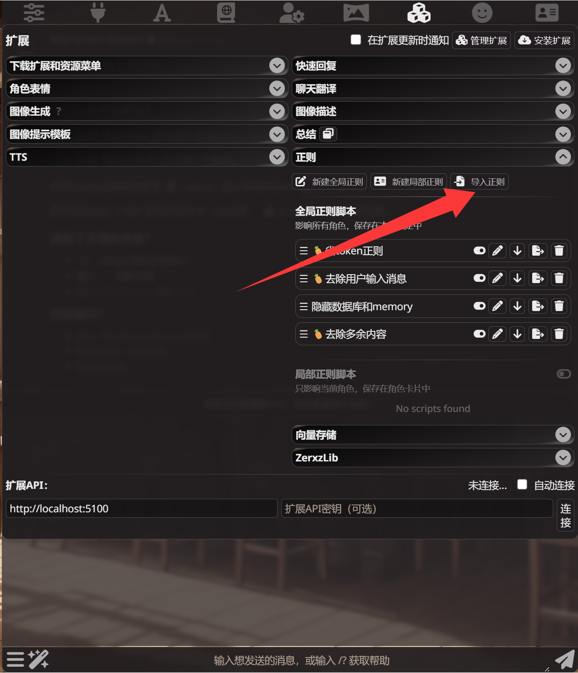Image resolution: width=578 pixels, height=673 pixels.
Task: Click the 导入正则 button
Action: click(479, 182)
